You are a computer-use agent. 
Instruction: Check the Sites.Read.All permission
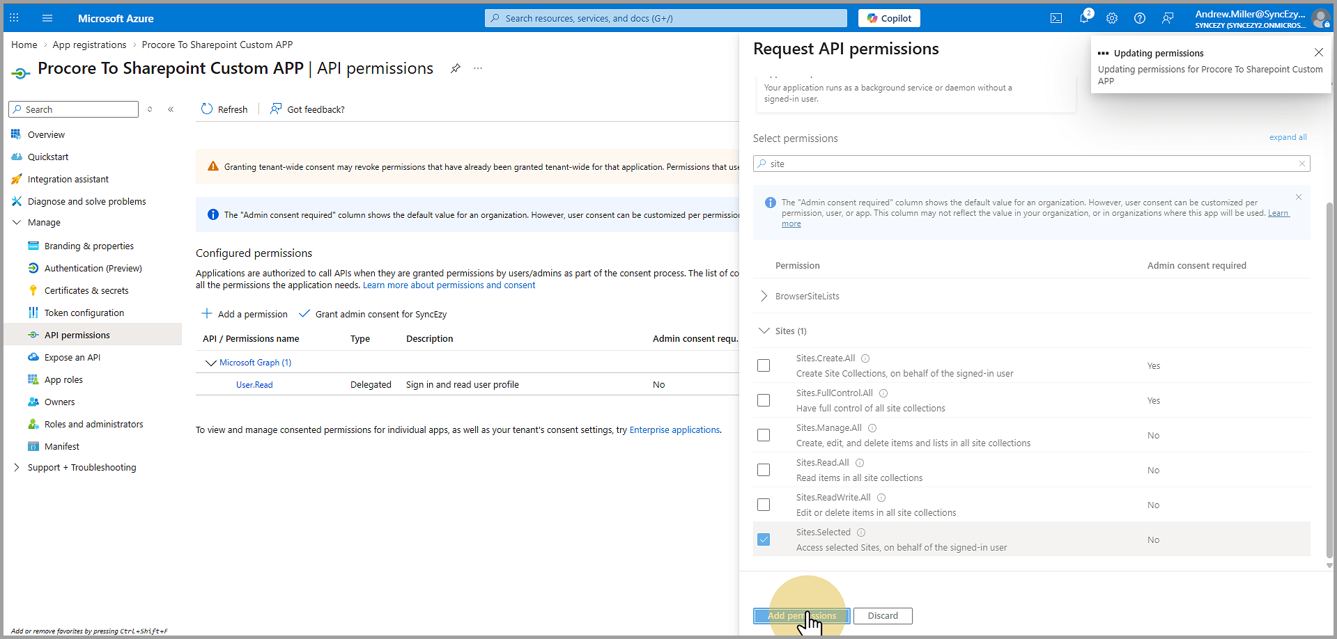click(x=764, y=470)
